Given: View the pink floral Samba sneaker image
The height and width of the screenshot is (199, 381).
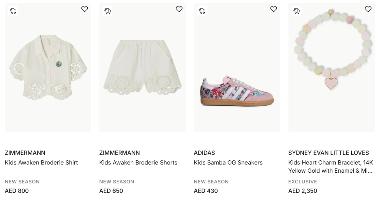Looking at the screenshot, I should point(237,91).
